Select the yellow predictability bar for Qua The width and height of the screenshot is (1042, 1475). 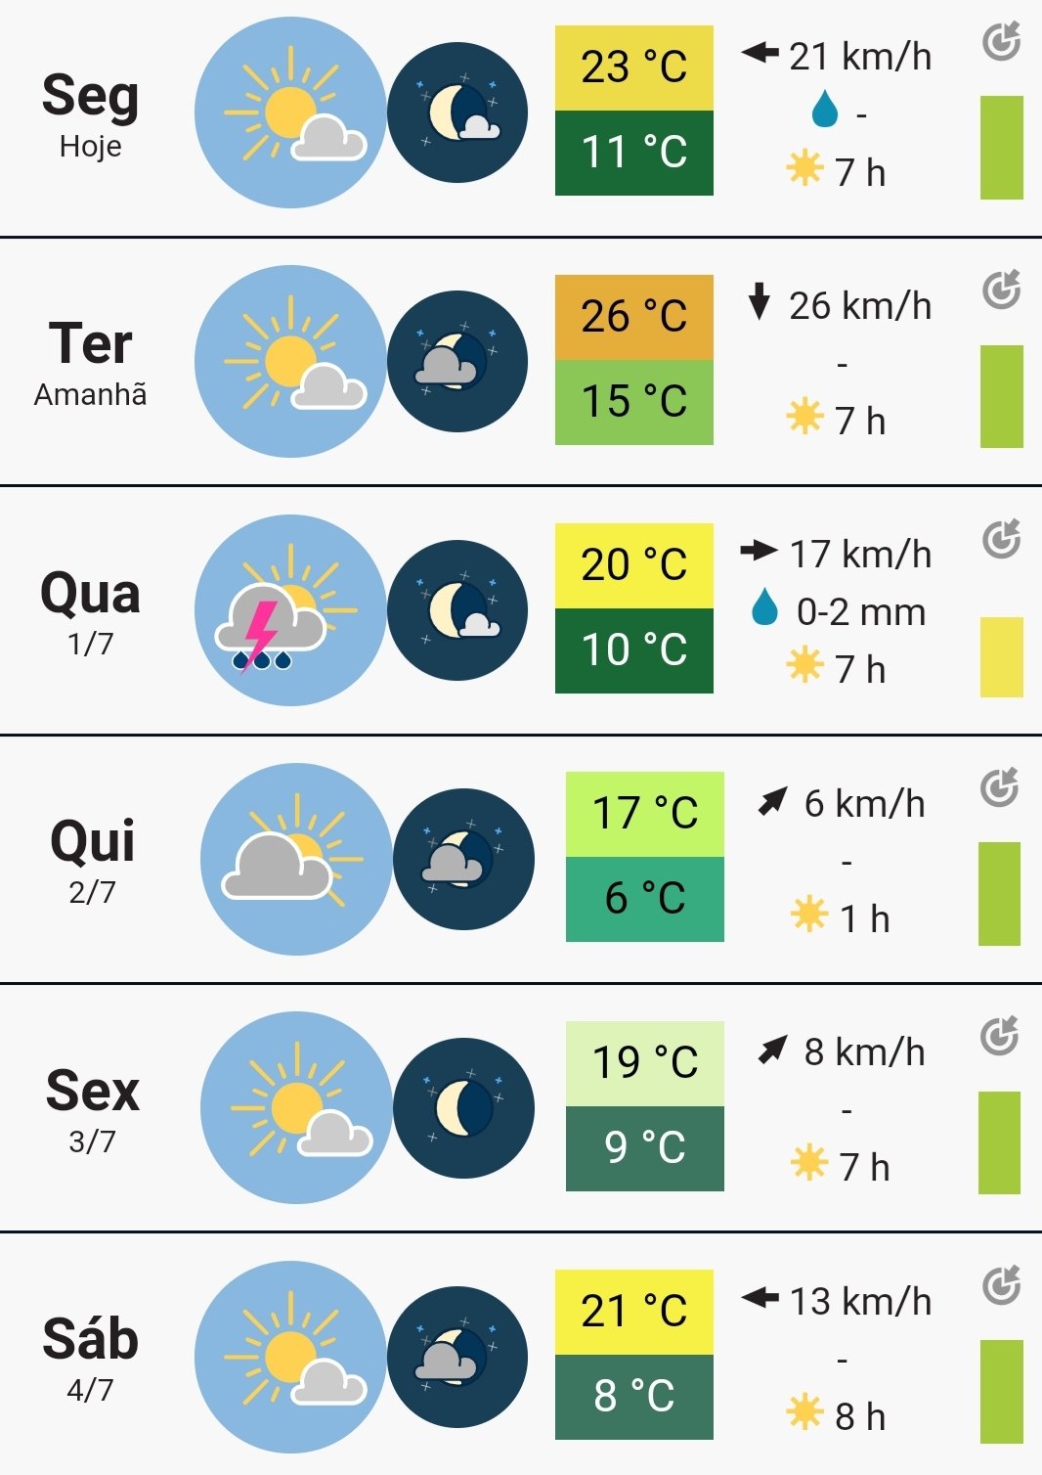click(x=1002, y=656)
